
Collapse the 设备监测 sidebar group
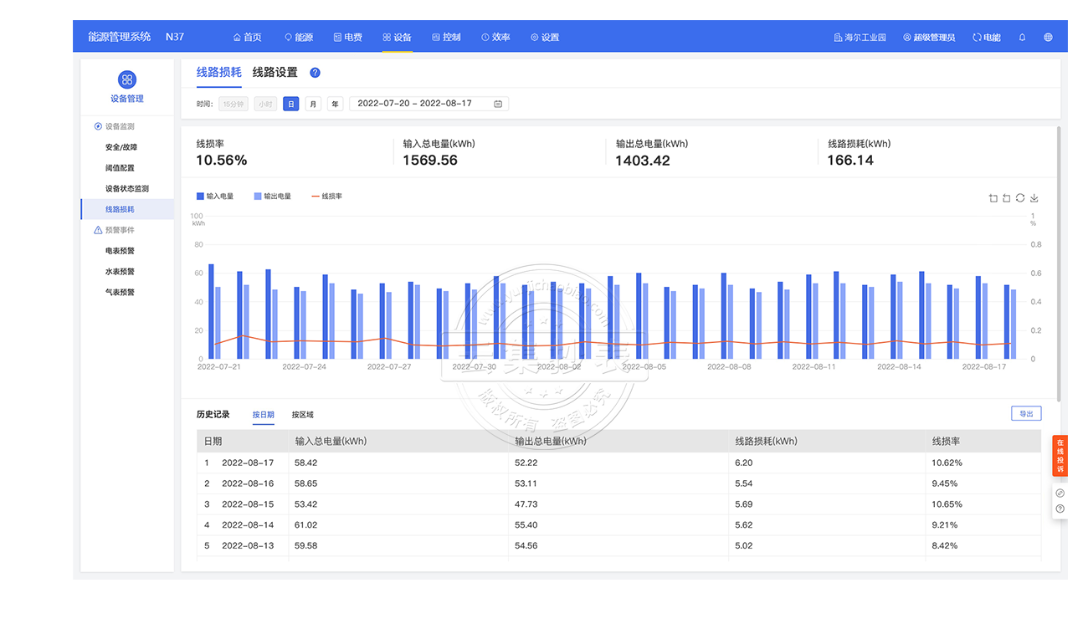point(115,126)
